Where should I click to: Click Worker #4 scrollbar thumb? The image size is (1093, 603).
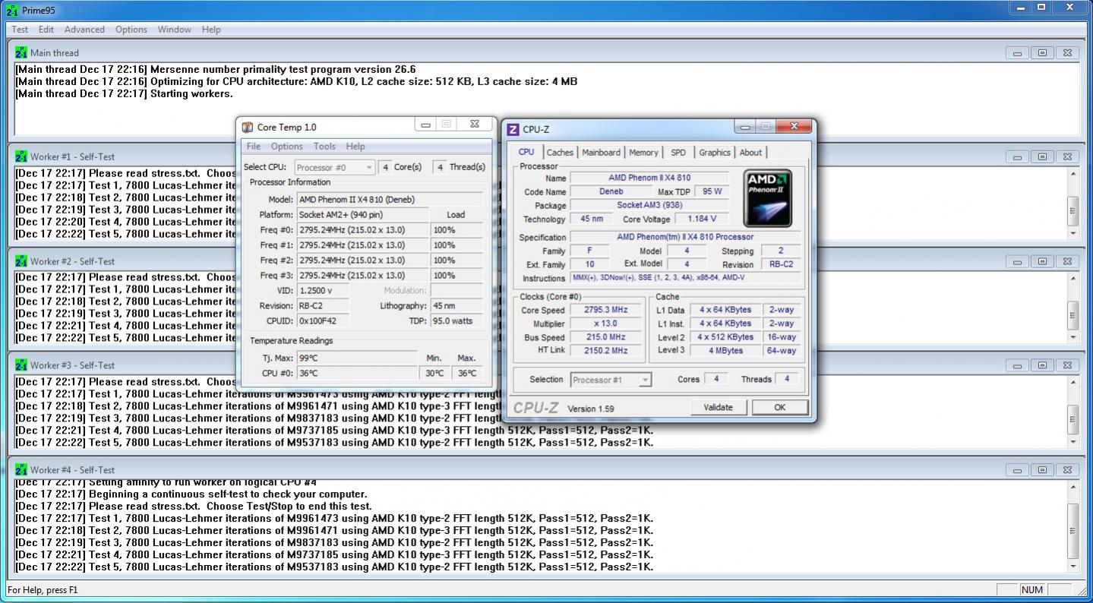point(1072,530)
